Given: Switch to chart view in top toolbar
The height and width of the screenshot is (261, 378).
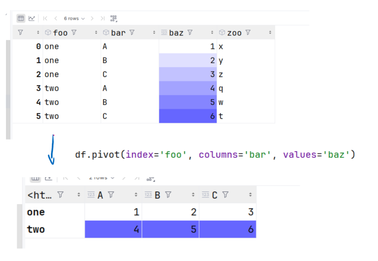Looking at the screenshot, I should click(x=32, y=18).
